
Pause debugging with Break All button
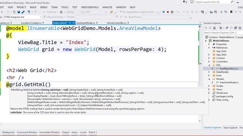pos(164,12)
